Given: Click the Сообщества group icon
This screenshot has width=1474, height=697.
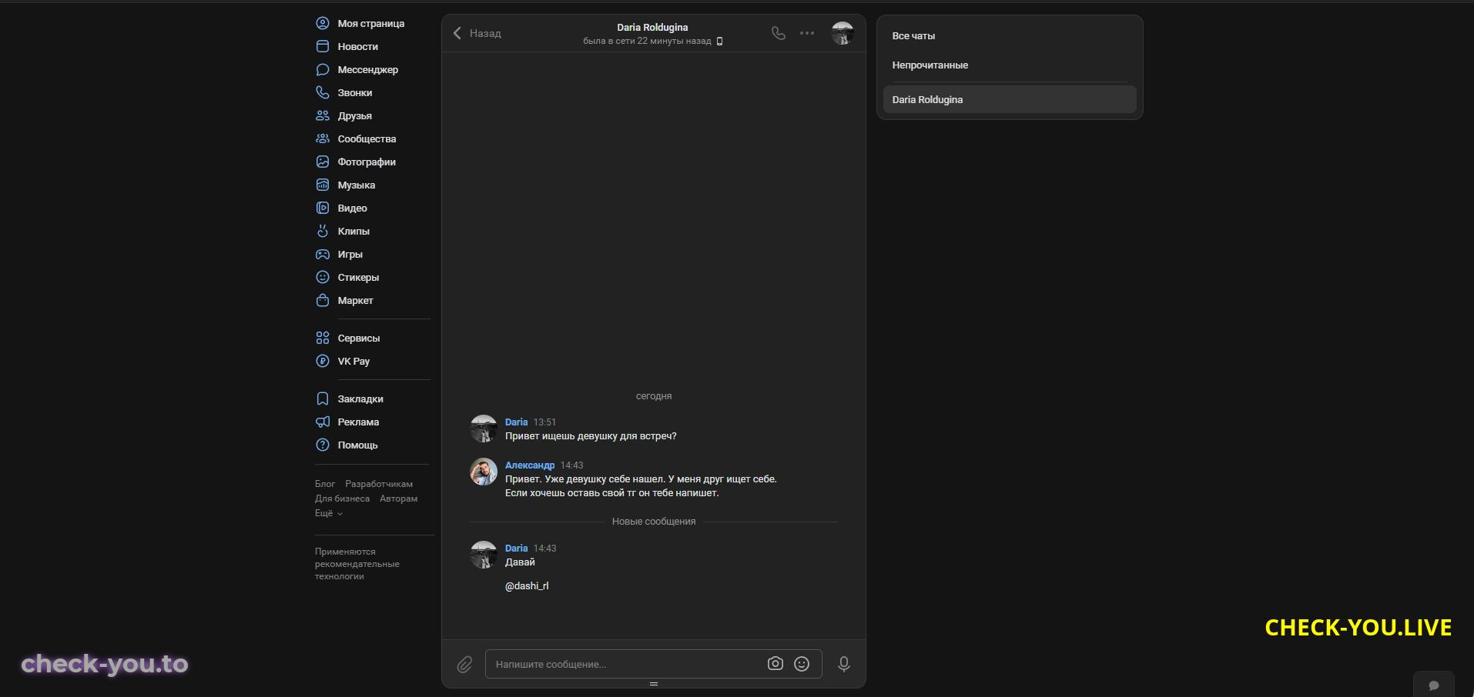Looking at the screenshot, I should 323,139.
